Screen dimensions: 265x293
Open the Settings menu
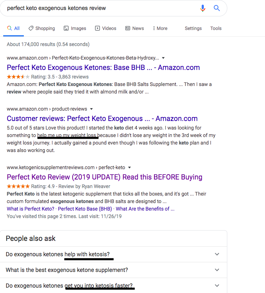(193, 28)
